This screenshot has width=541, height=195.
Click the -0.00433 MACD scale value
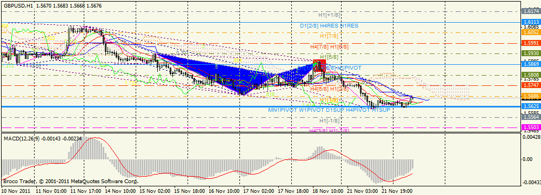(532, 182)
